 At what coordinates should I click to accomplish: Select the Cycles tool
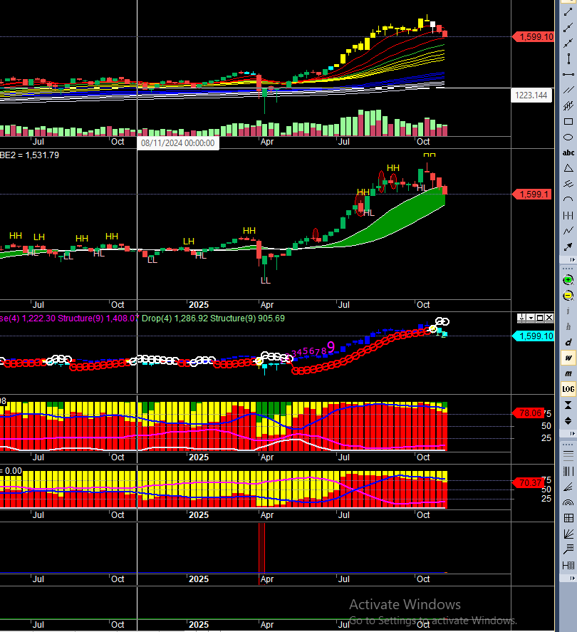568,216
